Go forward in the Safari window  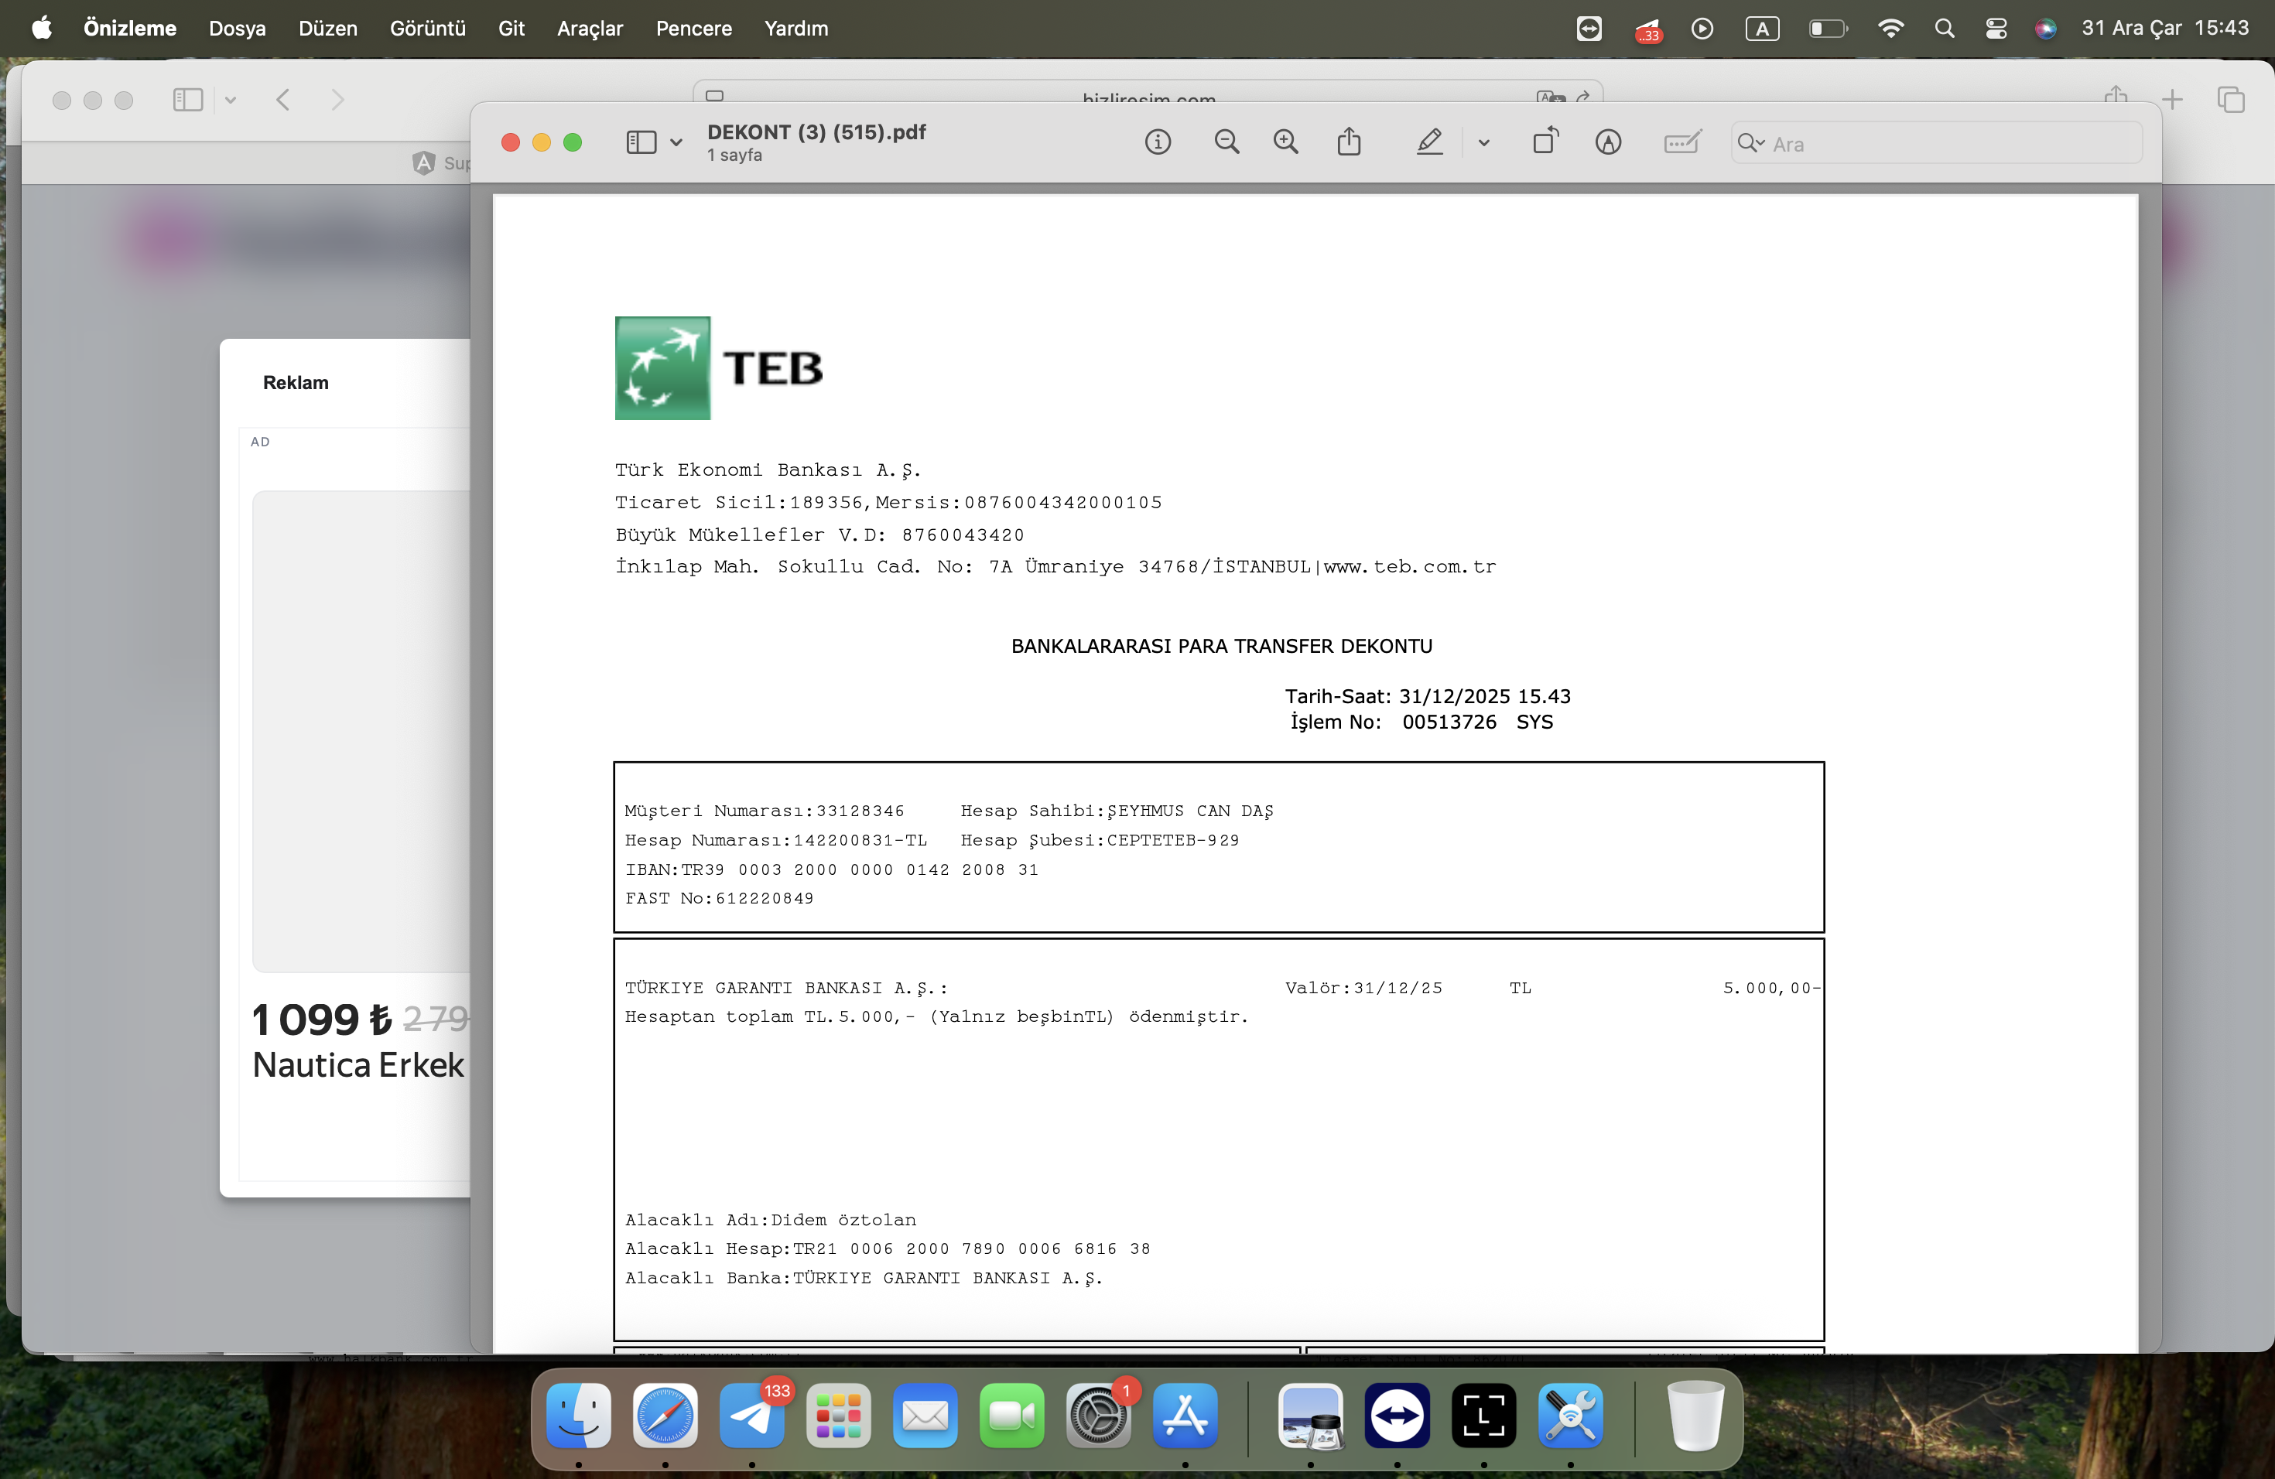pos(337,99)
